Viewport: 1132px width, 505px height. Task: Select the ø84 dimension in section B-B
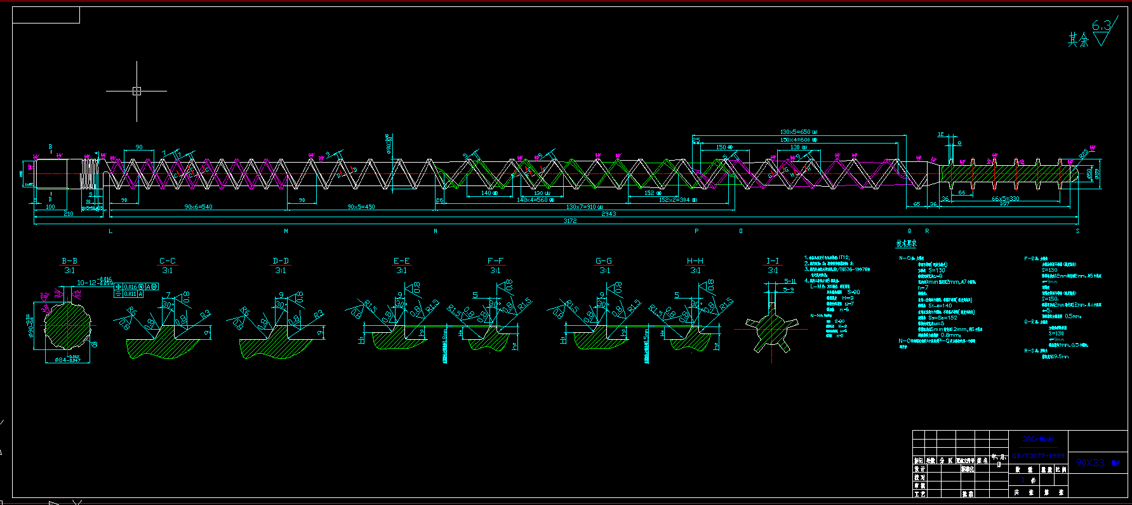[67, 360]
